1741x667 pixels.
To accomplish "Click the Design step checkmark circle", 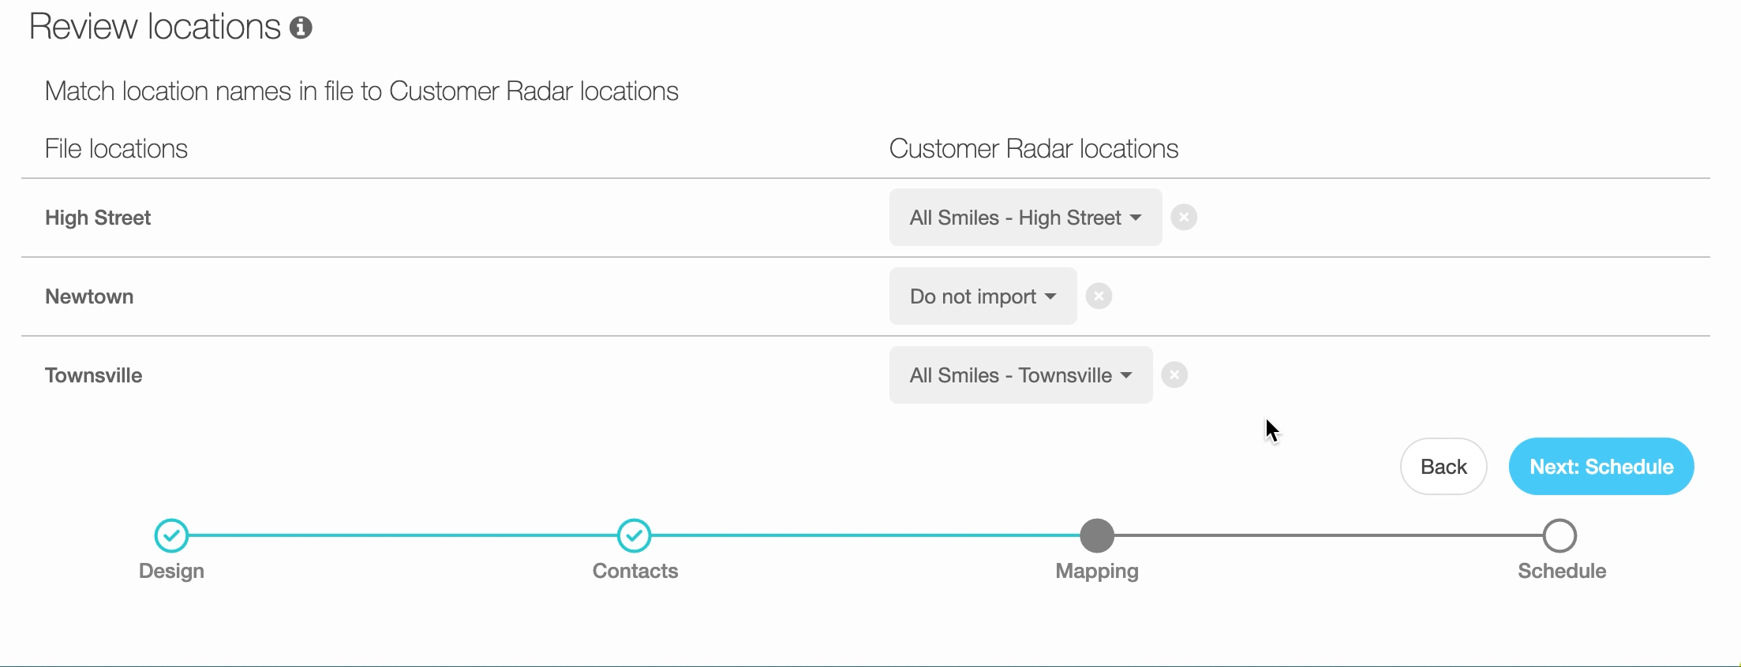I will click(171, 536).
